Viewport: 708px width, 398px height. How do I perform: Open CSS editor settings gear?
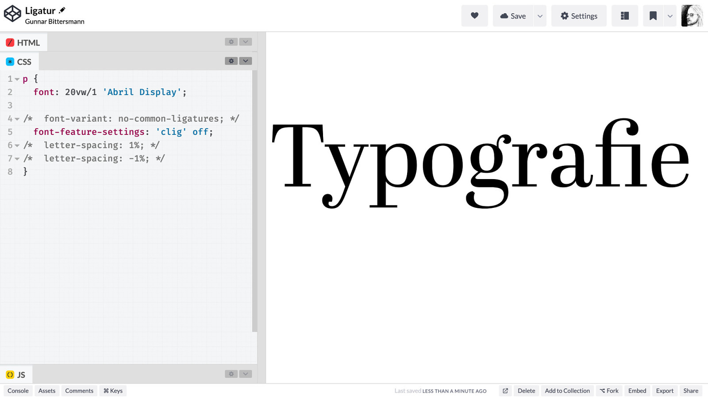click(231, 61)
